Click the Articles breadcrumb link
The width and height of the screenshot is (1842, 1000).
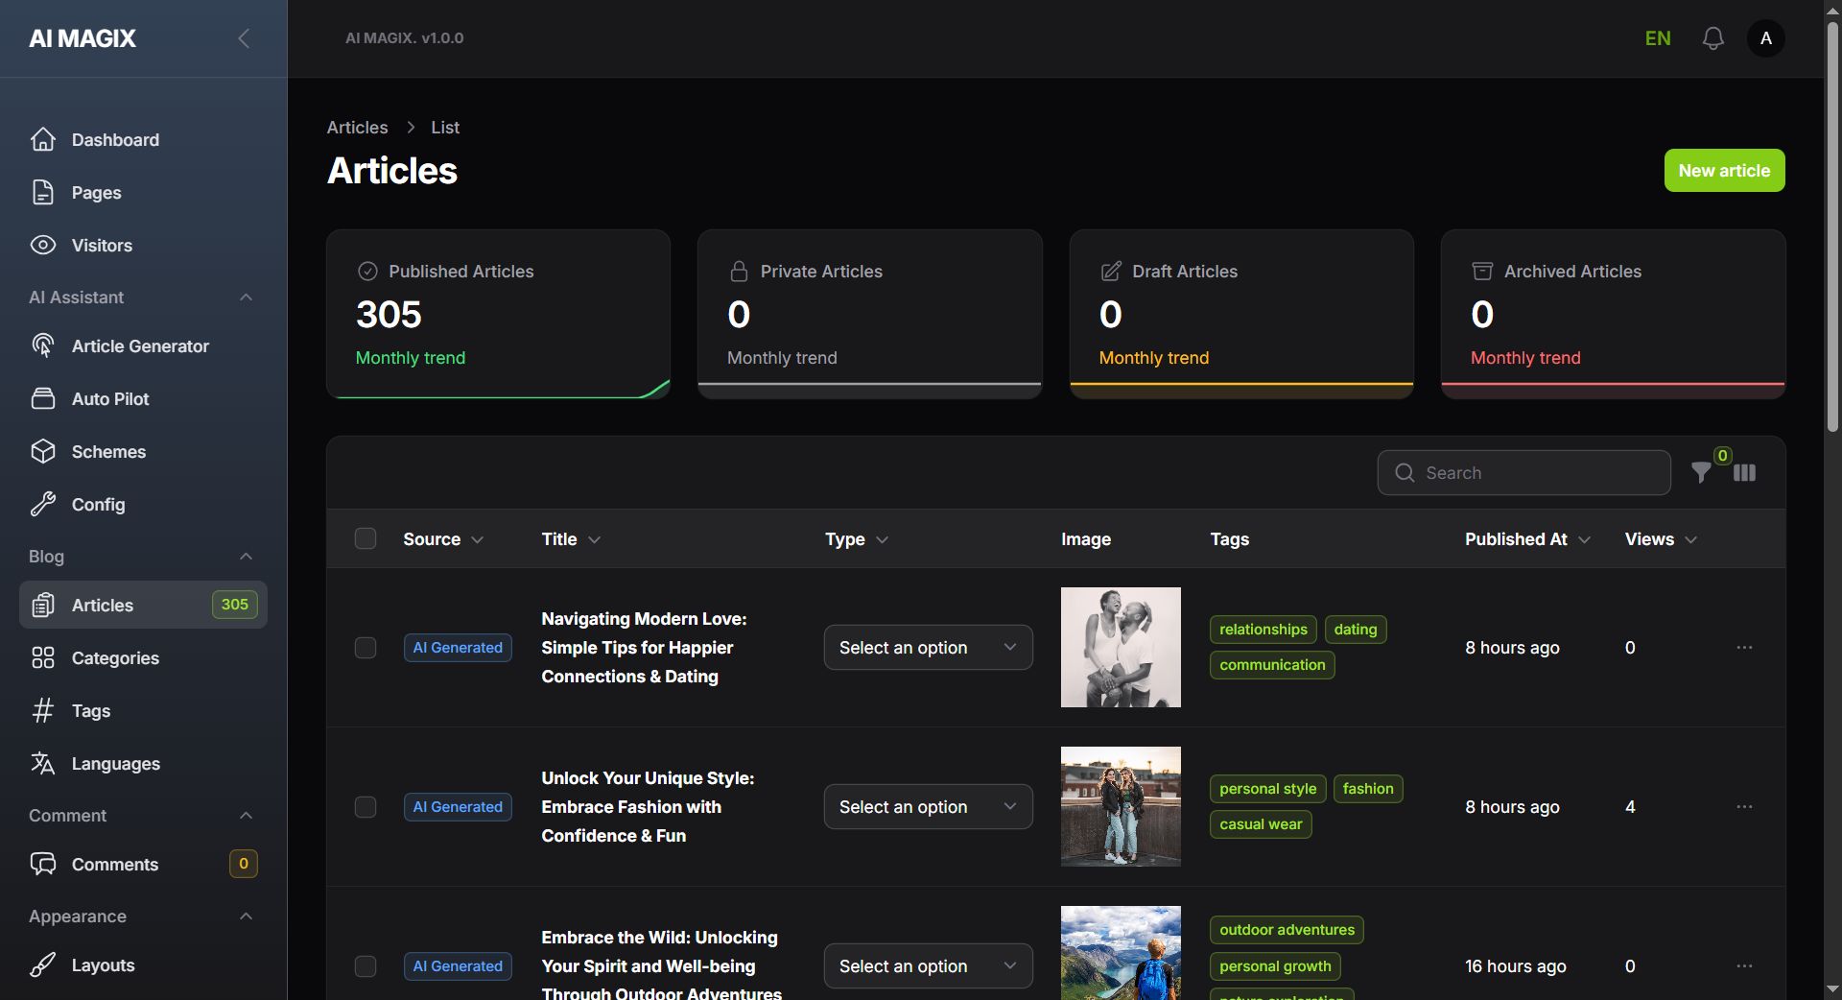point(357,128)
